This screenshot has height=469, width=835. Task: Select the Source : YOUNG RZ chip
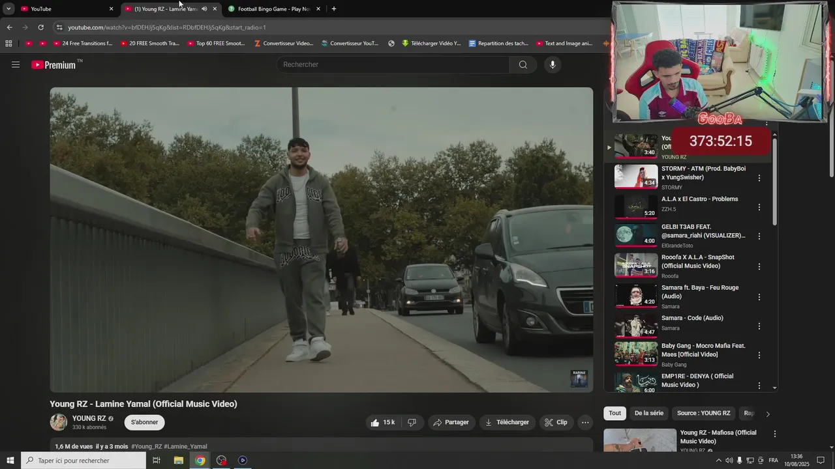[704, 413]
